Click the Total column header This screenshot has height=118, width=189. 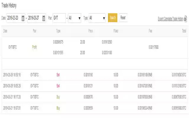pyautogui.click(x=184, y=31)
